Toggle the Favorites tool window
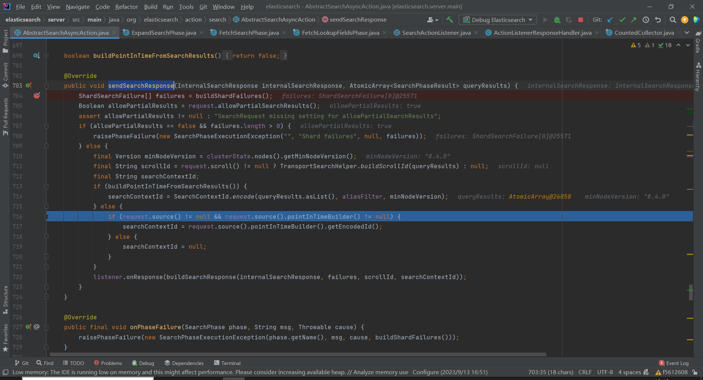Image resolution: width=703 pixels, height=380 pixels. point(5,338)
